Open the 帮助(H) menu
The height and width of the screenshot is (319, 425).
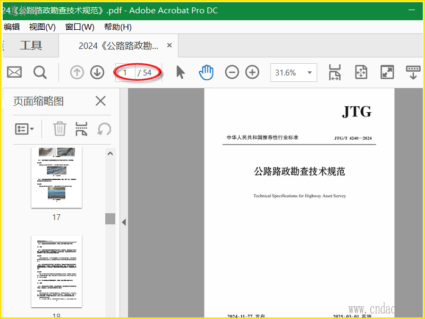click(x=117, y=27)
